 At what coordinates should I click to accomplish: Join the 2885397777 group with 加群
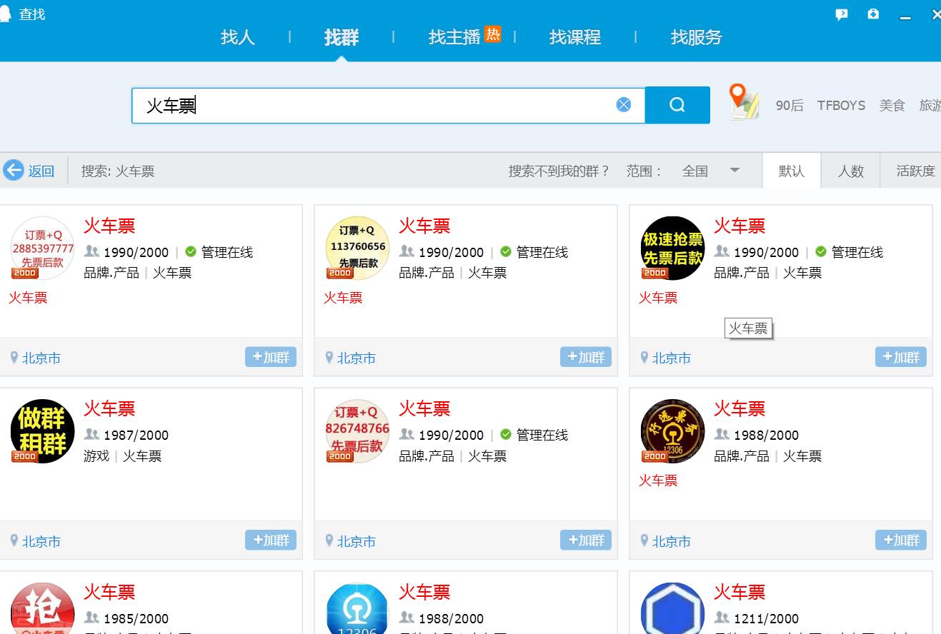(x=271, y=357)
